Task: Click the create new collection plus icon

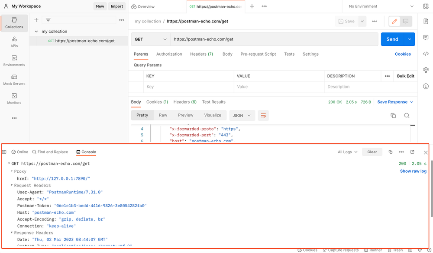Action: click(x=36, y=20)
